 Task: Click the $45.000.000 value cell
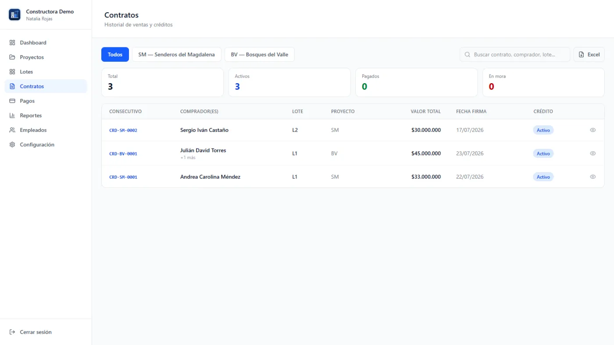coord(426,154)
